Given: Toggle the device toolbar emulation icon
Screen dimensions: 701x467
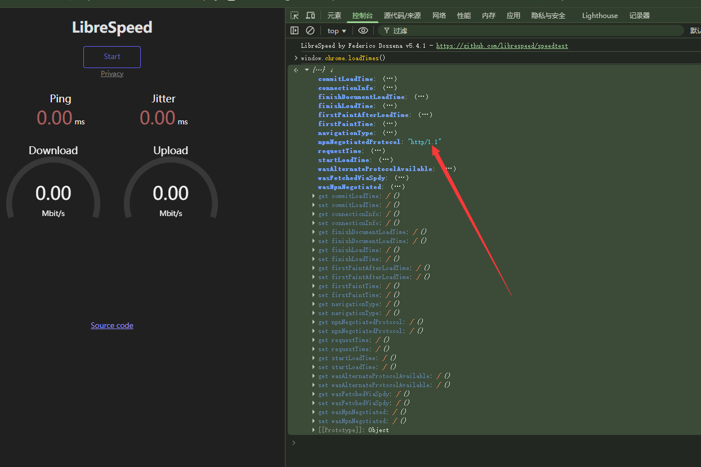Looking at the screenshot, I should pyautogui.click(x=310, y=16).
